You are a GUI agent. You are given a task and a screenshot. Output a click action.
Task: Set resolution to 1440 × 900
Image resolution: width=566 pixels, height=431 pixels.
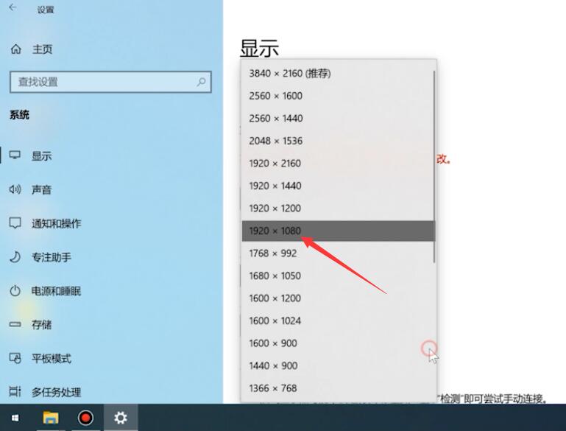pyautogui.click(x=339, y=365)
